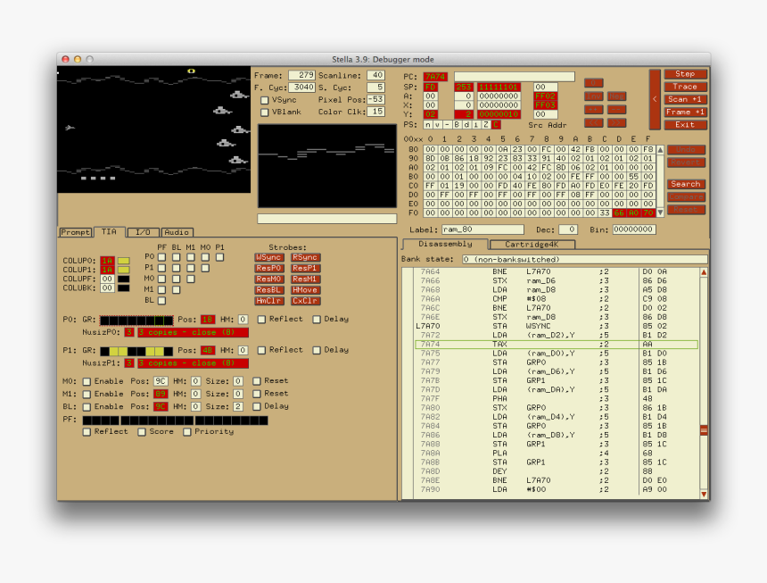Image resolution: width=767 pixels, height=583 pixels.
Task: Click the RAM Search button
Action: click(x=686, y=184)
